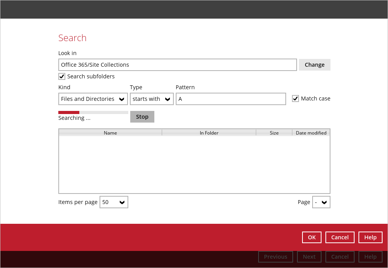Click the Date modified column header
This screenshot has width=388, height=268.
(311, 133)
